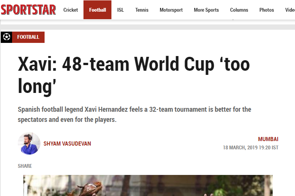
Task: Open the Motorsport section
Action: (x=171, y=10)
